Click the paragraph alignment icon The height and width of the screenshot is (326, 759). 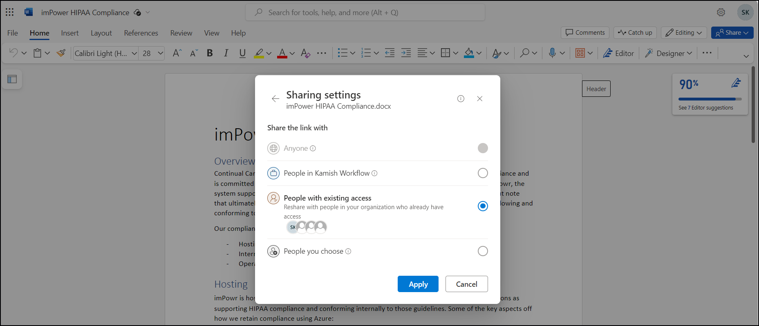(422, 53)
